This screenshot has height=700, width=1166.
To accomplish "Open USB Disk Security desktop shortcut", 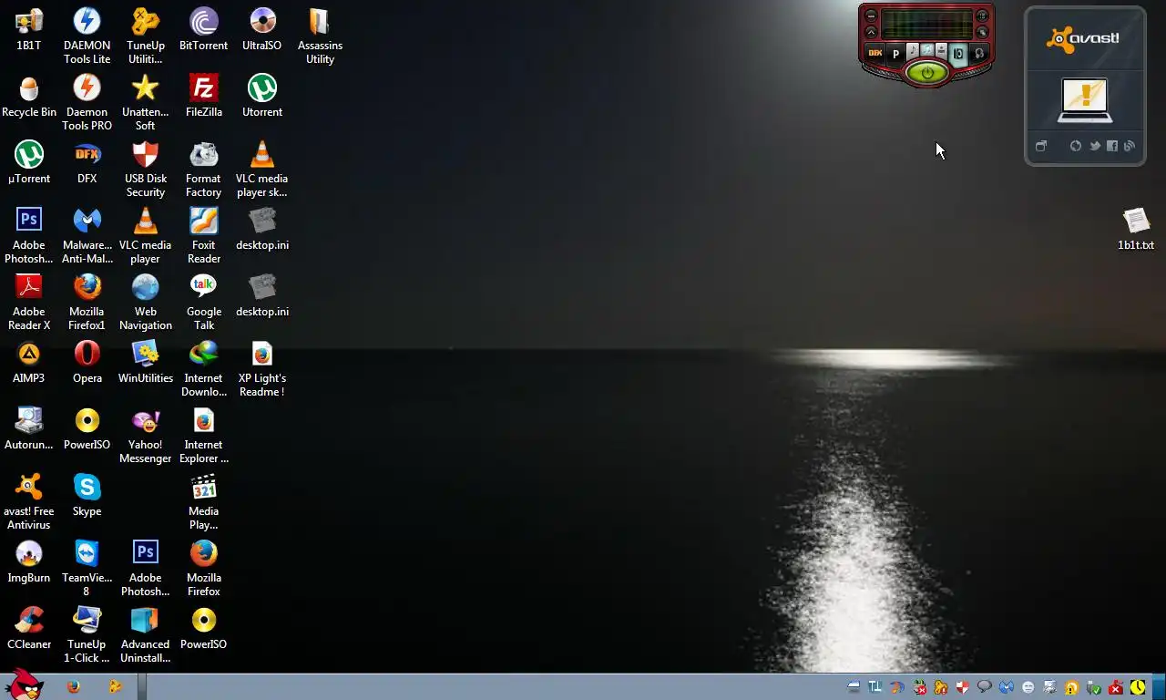I will pyautogui.click(x=146, y=169).
